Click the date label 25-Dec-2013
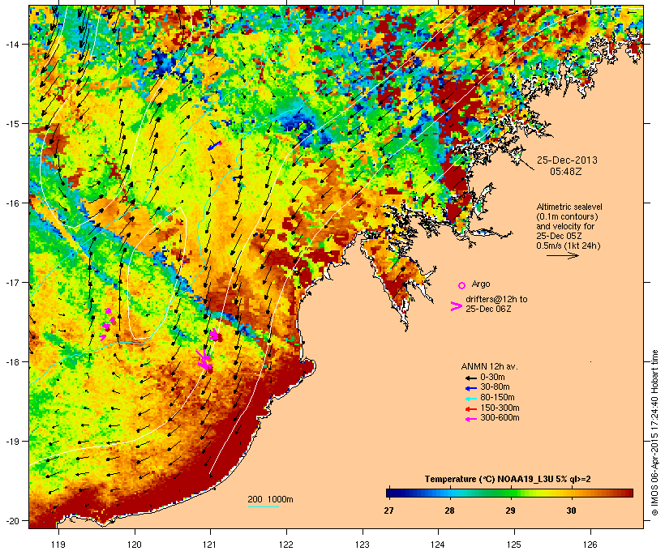This screenshot has height=551, width=665. (567, 160)
